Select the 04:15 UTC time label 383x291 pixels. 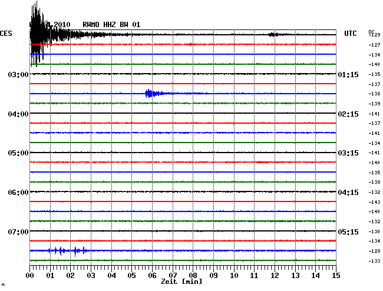pos(348,193)
